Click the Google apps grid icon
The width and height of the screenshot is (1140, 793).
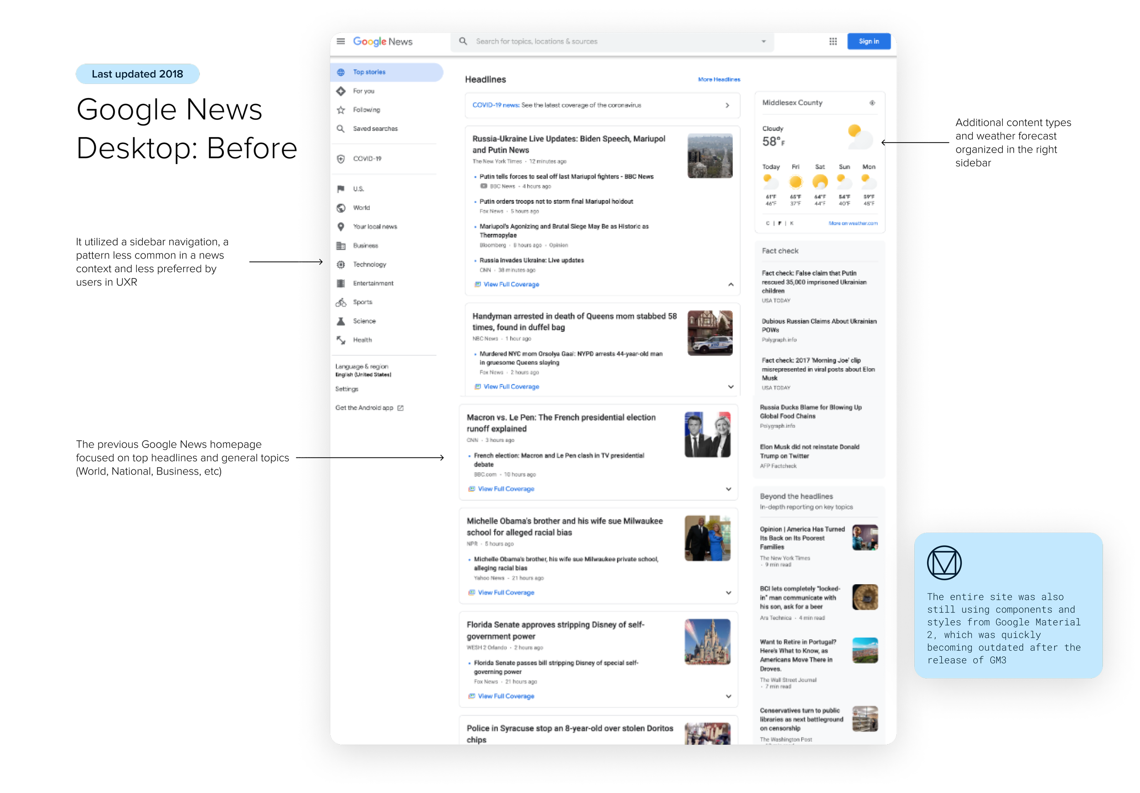coord(833,41)
